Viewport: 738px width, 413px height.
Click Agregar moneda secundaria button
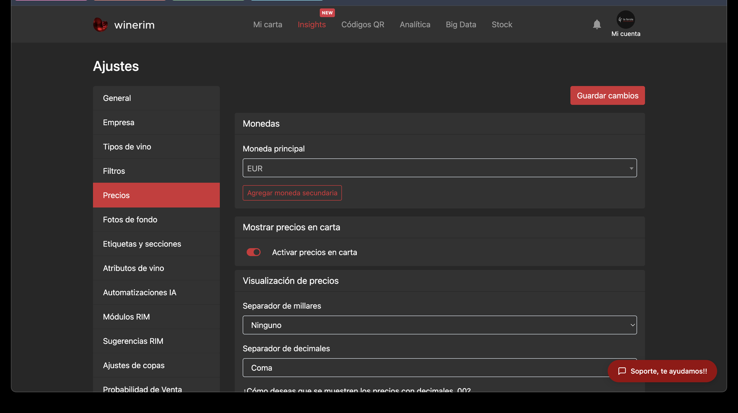tap(292, 193)
